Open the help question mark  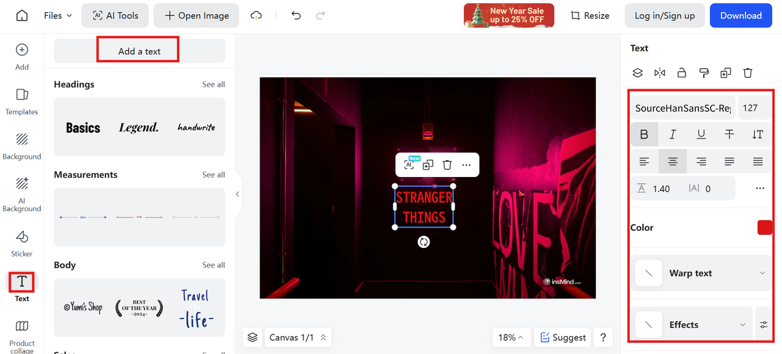pos(603,338)
